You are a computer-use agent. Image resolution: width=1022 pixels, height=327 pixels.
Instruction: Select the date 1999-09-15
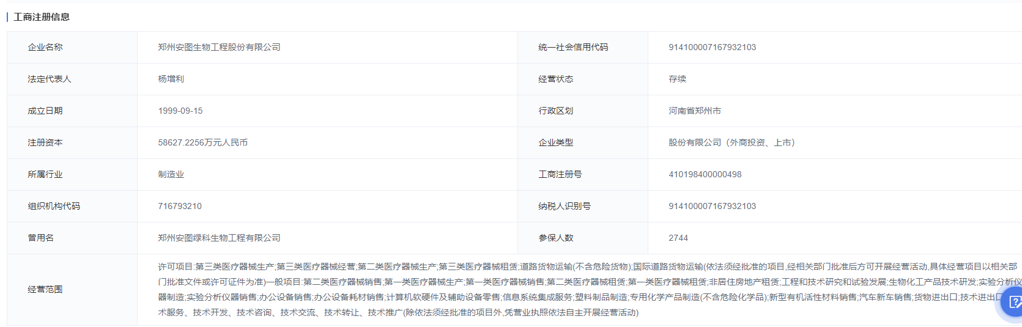180,111
